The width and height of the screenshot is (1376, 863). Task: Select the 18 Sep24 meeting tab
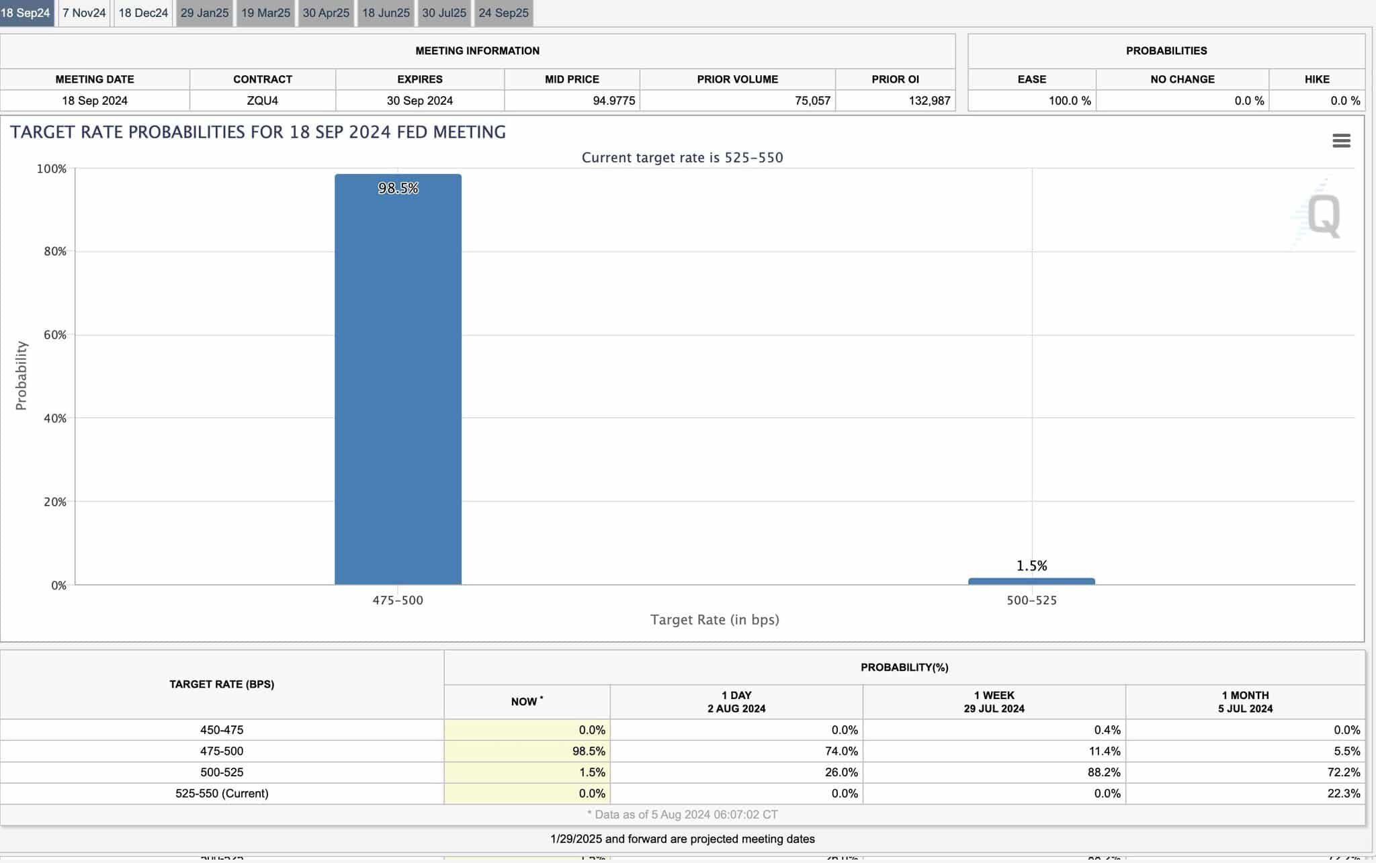coord(27,13)
